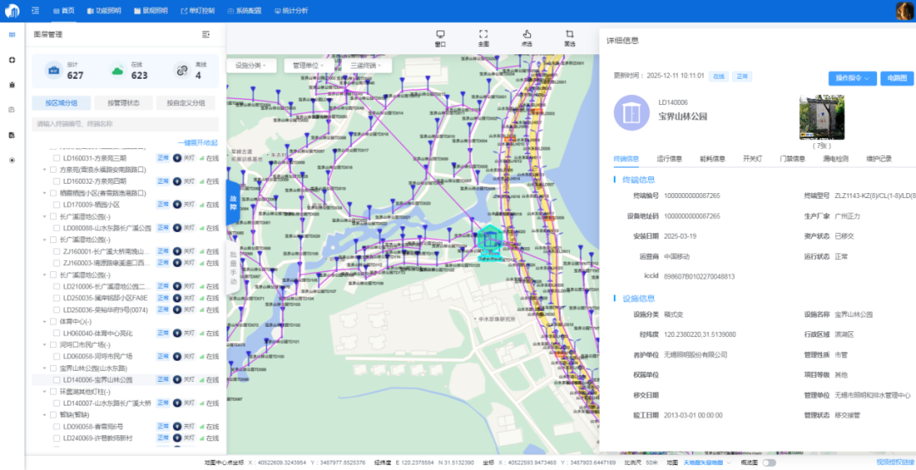Select the 圈选 area-select tool
This screenshot has width=916, height=470.
(x=569, y=37)
